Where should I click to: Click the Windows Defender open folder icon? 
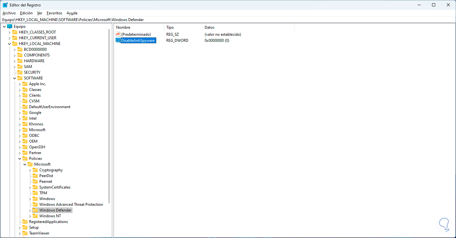pos(35,210)
